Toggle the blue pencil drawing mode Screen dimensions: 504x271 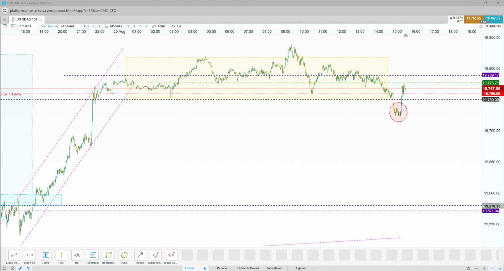tap(20, 268)
